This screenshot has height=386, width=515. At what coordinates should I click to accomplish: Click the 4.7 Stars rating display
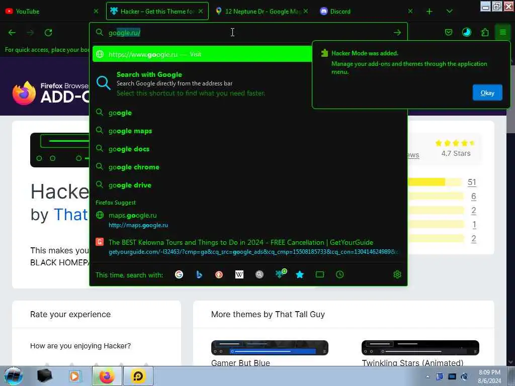(x=455, y=148)
